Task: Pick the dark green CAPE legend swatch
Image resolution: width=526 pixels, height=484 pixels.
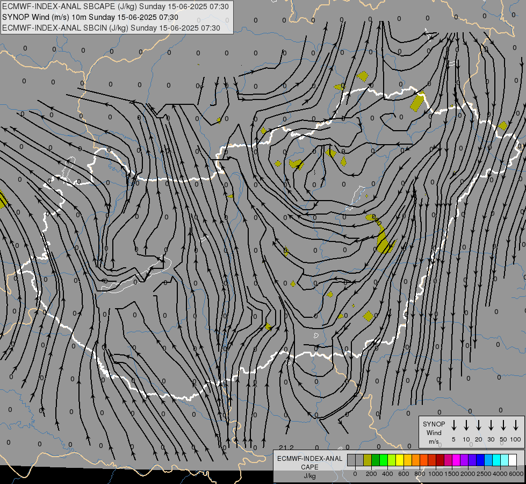Action: 376,460
